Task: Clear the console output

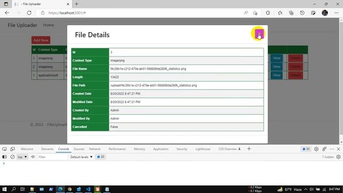Action: pyautogui.click(x=12, y=157)
